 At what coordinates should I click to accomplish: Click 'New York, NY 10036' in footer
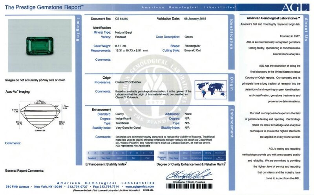click(48, 187)
